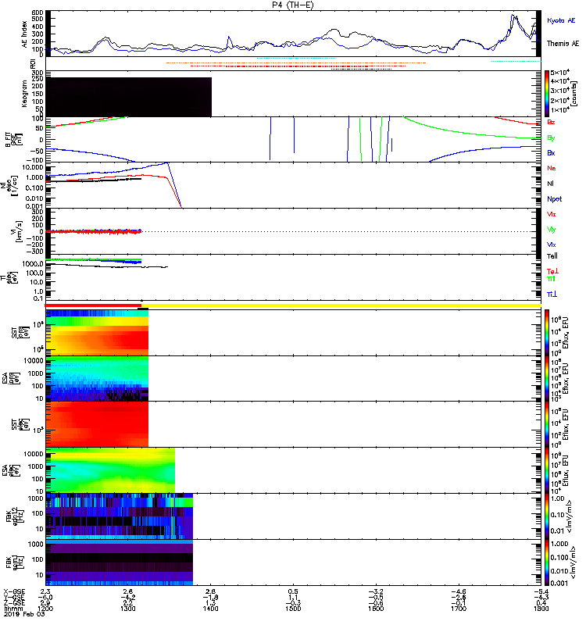Click the 1700 time tick label
The image size is (586, 625).
(459, 609)
